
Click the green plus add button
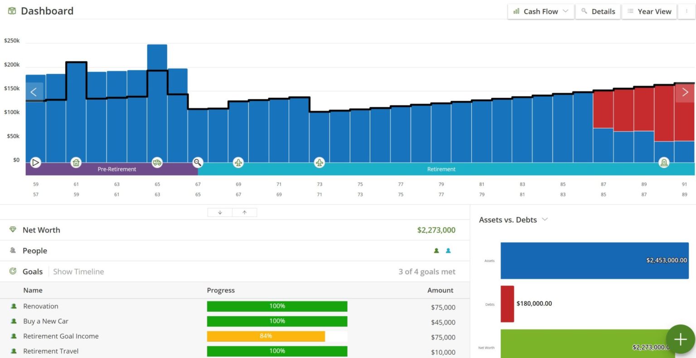coord(680,339)
